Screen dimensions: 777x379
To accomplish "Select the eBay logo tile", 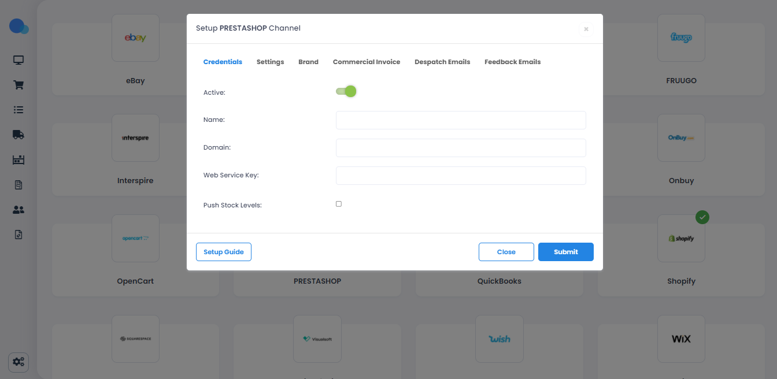I will point(135,38).
